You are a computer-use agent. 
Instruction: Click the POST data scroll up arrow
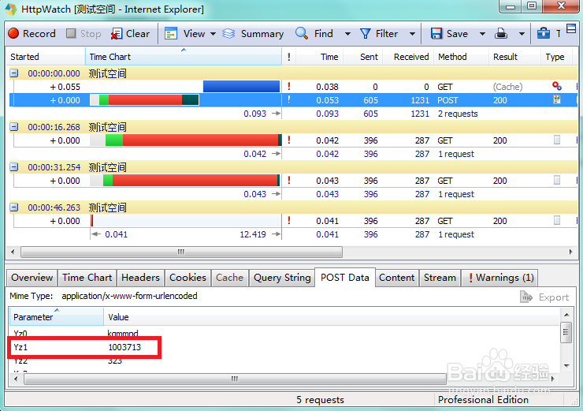click(566, 315)
